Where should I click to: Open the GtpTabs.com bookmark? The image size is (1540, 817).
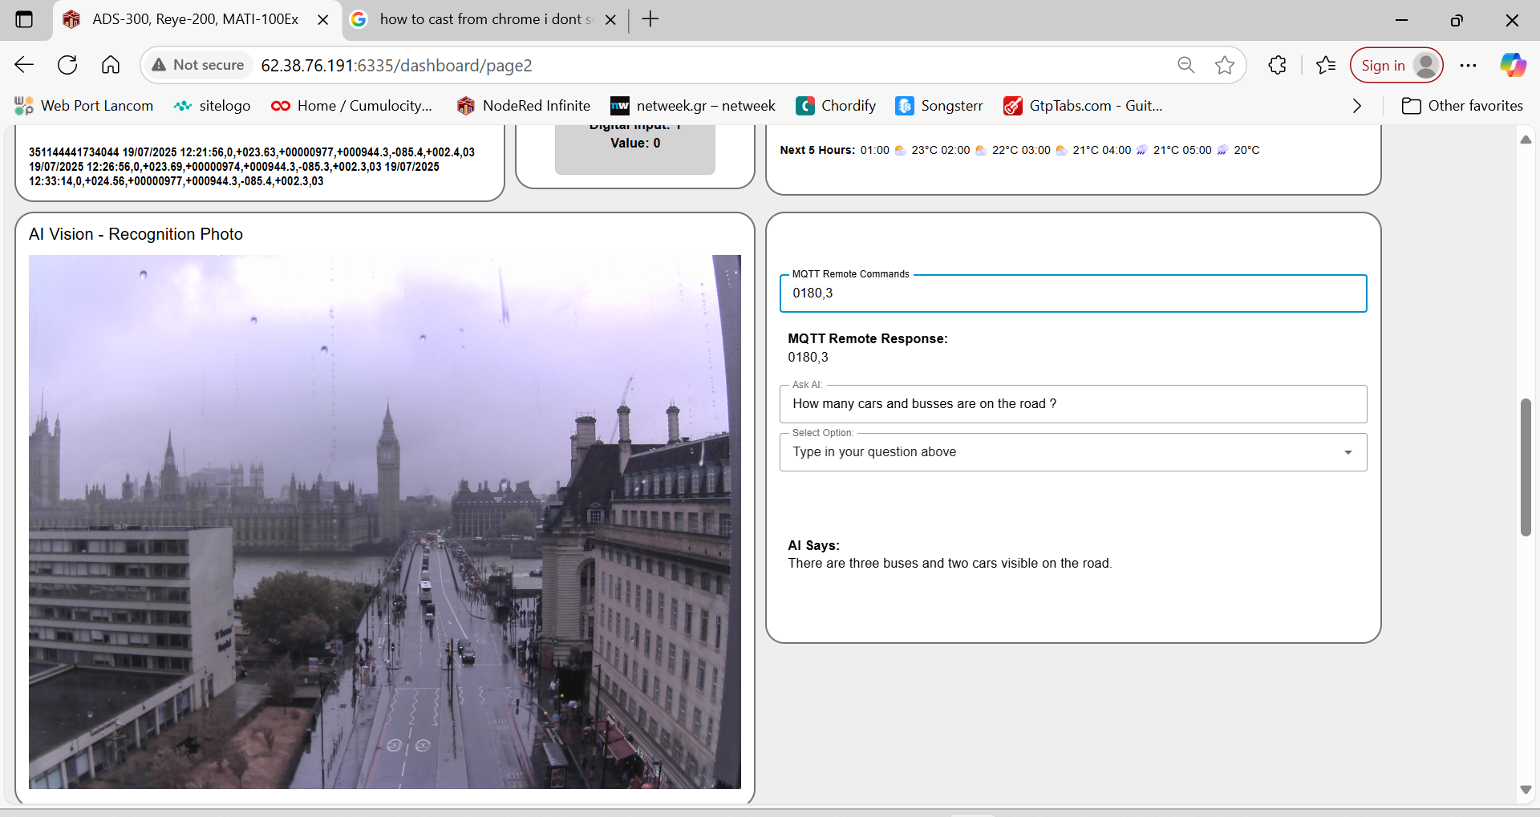pyautogui.click(x=1083, y=106)
